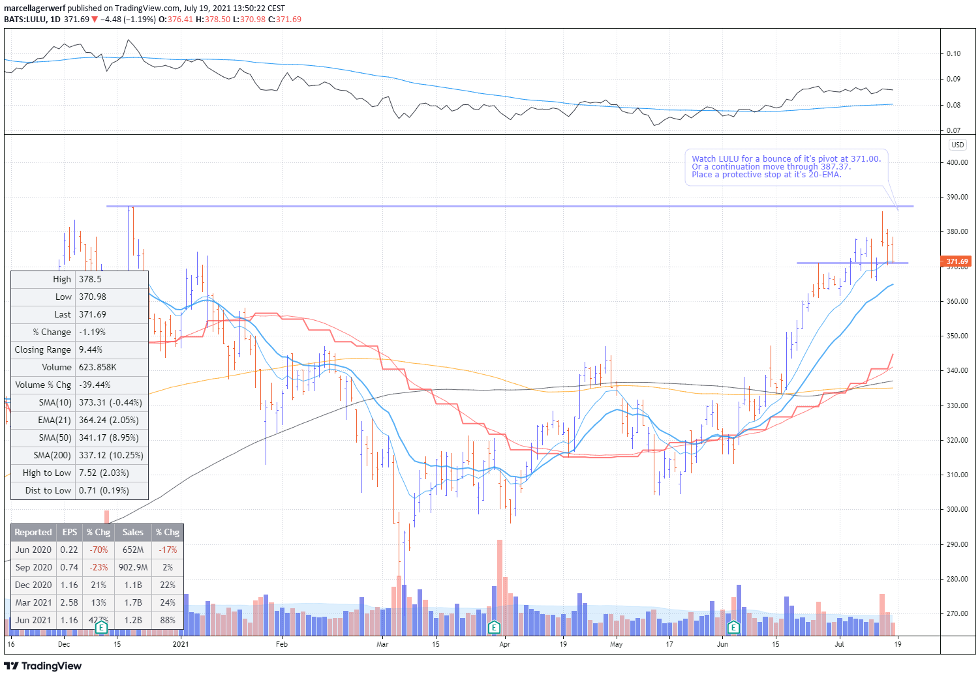Select the Jun 2020 earnings row
The width and height of the screenshot is (980, 678).
click(97, 550)
